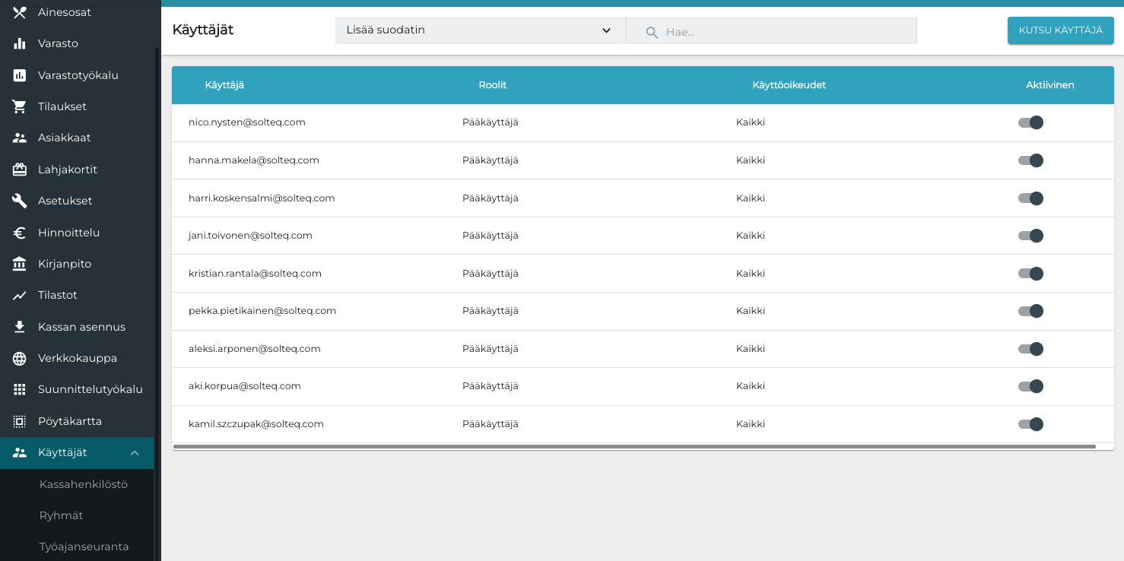Click the Hinnoittelu euro icon
The height and width of the screenshot is (561, 1124).
point(20,233)
